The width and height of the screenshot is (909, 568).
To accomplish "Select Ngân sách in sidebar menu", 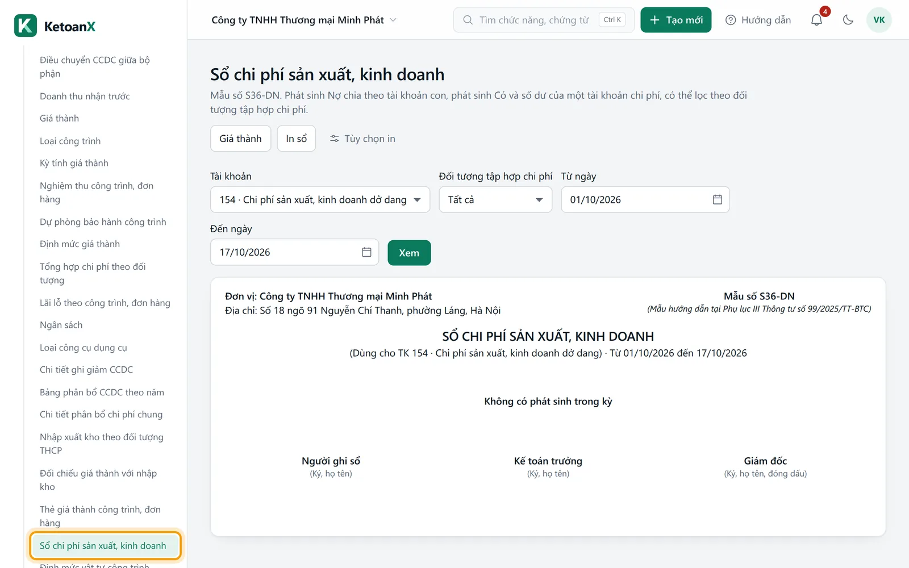I will click(x=61, y=325).
